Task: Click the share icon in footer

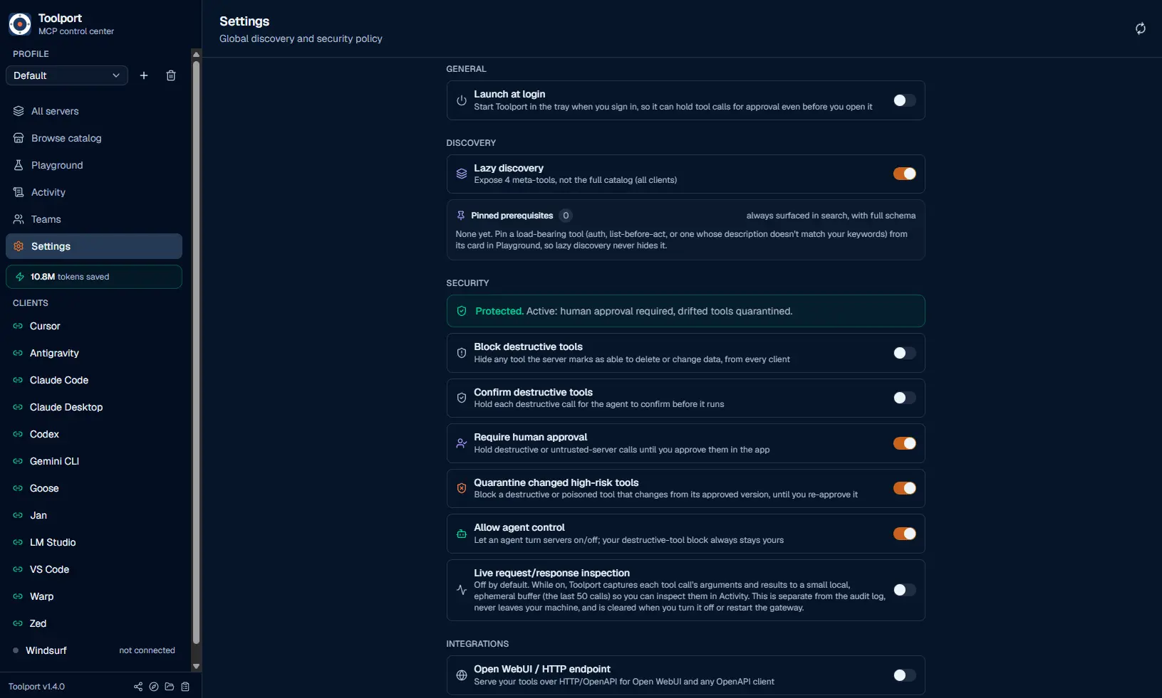Action: (138, 687)
